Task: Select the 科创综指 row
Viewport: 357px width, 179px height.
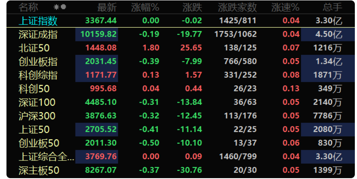Action: [x=181, y=75]
